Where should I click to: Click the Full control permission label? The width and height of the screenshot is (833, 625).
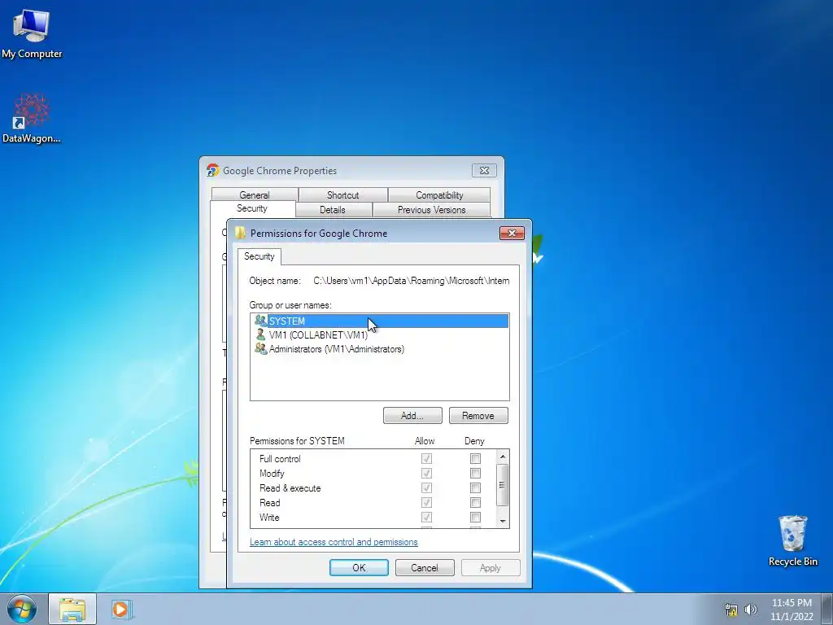point(280,459)
